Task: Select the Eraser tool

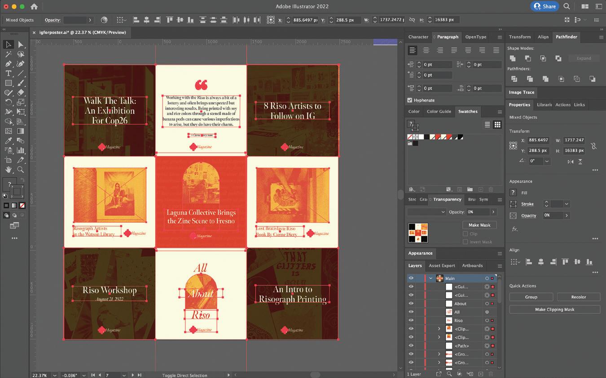Action: click(21, 92)
